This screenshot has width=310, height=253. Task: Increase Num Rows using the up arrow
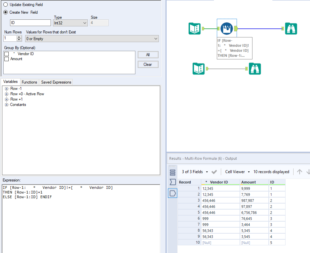[19, 36]
